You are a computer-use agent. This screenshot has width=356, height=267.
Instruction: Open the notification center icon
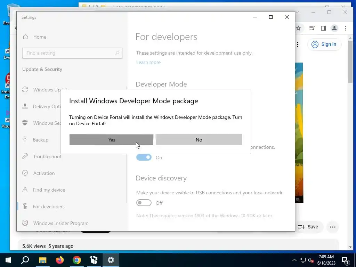[345, 260]
